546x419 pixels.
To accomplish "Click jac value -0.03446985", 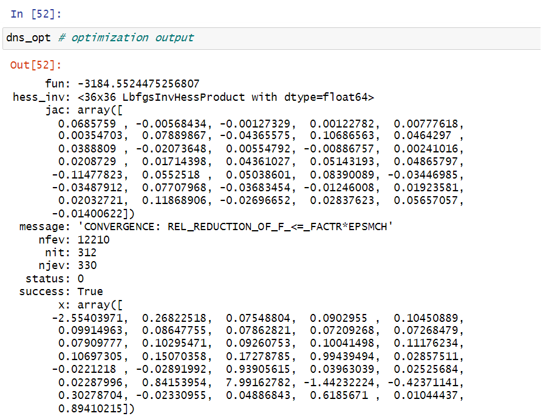I will (x=423, y=175).
